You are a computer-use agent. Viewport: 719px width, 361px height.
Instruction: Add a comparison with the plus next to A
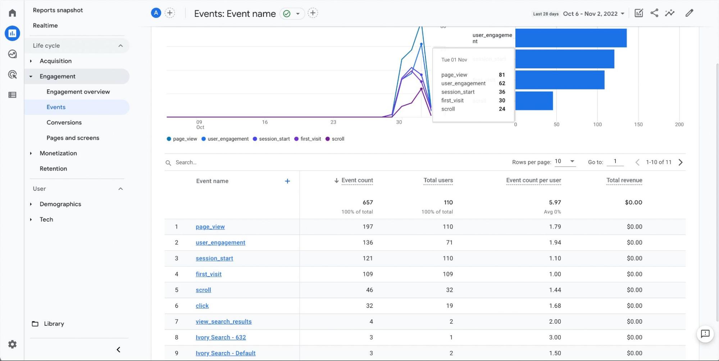[x=170, y=13]
